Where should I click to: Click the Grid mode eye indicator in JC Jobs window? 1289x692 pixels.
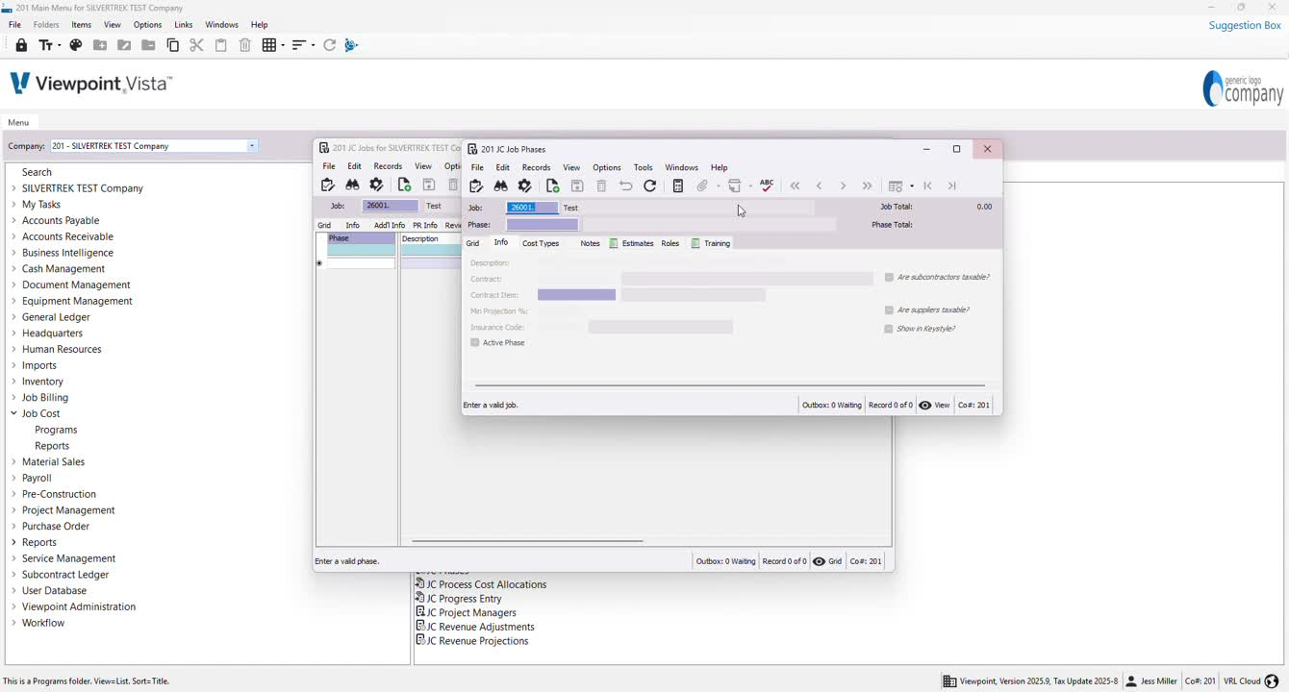tap(827, 561)
